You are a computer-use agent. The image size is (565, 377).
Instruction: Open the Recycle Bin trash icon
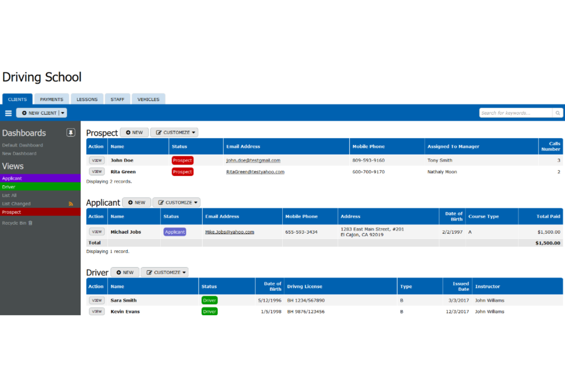(x=30, y=223)
